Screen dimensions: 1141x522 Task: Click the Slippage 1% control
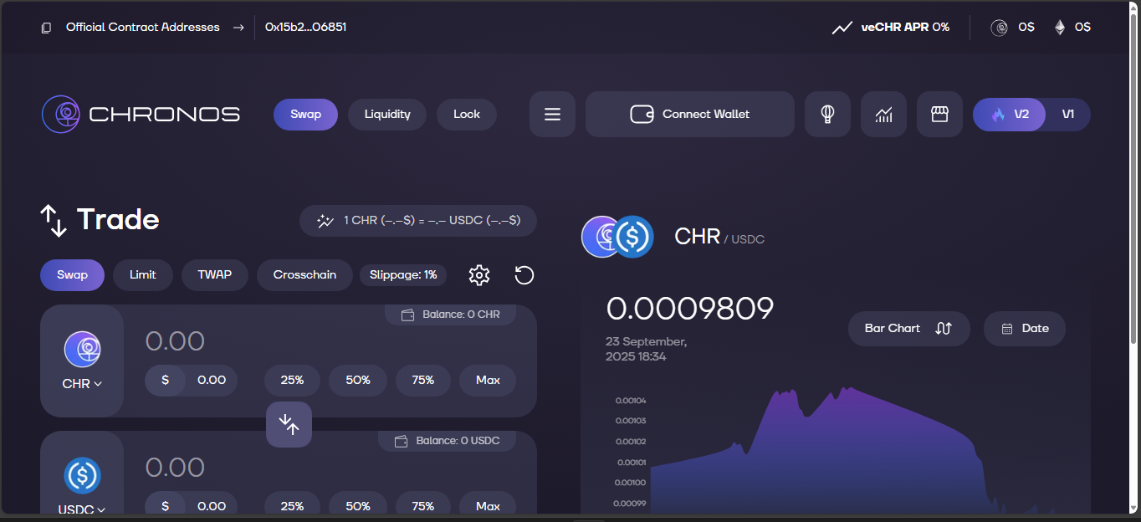[x=403, y=275]
